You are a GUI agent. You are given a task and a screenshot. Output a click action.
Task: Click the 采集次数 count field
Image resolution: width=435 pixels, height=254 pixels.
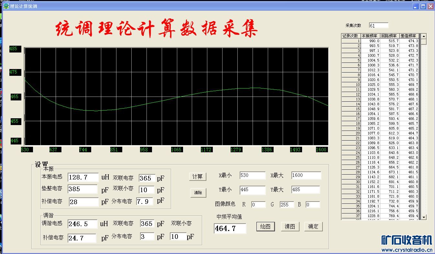(378, 26)
